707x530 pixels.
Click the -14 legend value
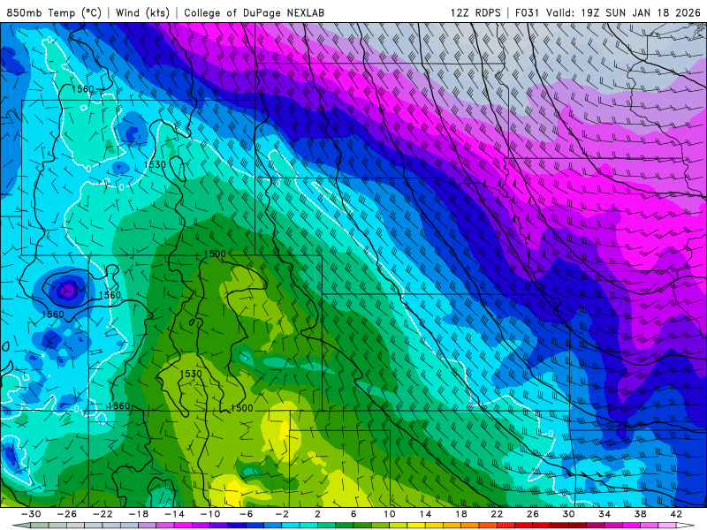(174, 514)
